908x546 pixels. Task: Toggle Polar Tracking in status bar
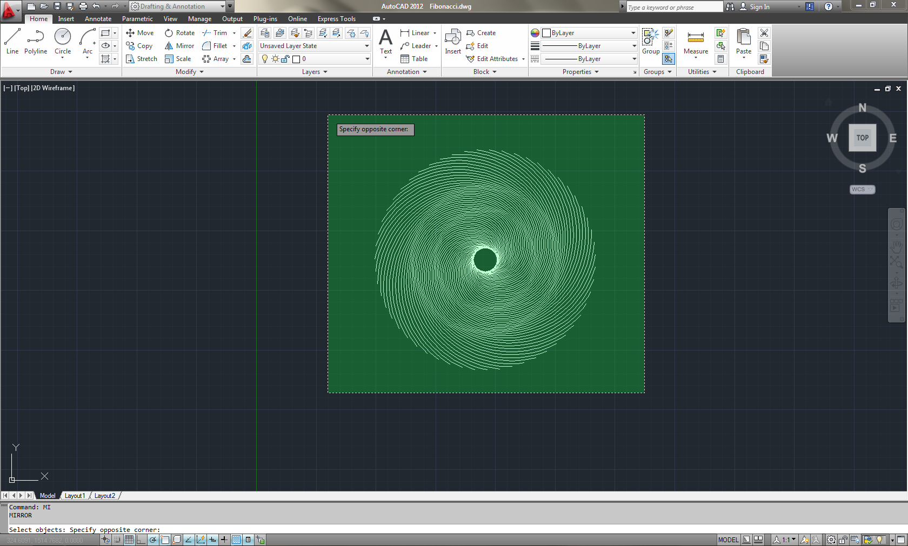pyautogui.click(x=153, y=540)
